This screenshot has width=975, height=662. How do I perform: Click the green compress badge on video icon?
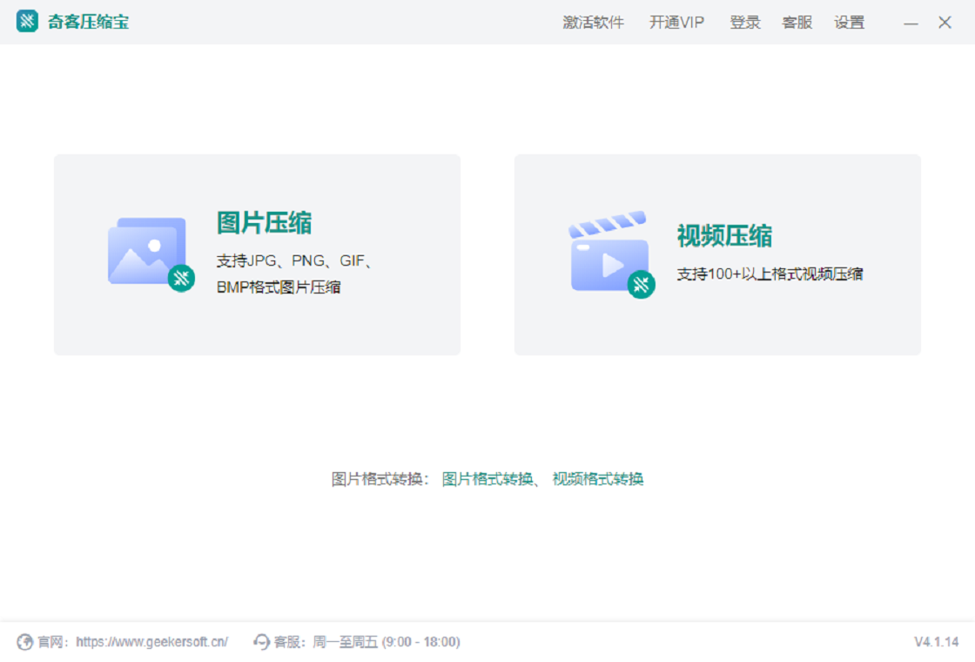pos(641,285)
